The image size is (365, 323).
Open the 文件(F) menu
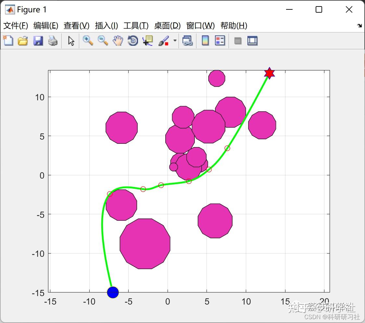pos(16,25)
